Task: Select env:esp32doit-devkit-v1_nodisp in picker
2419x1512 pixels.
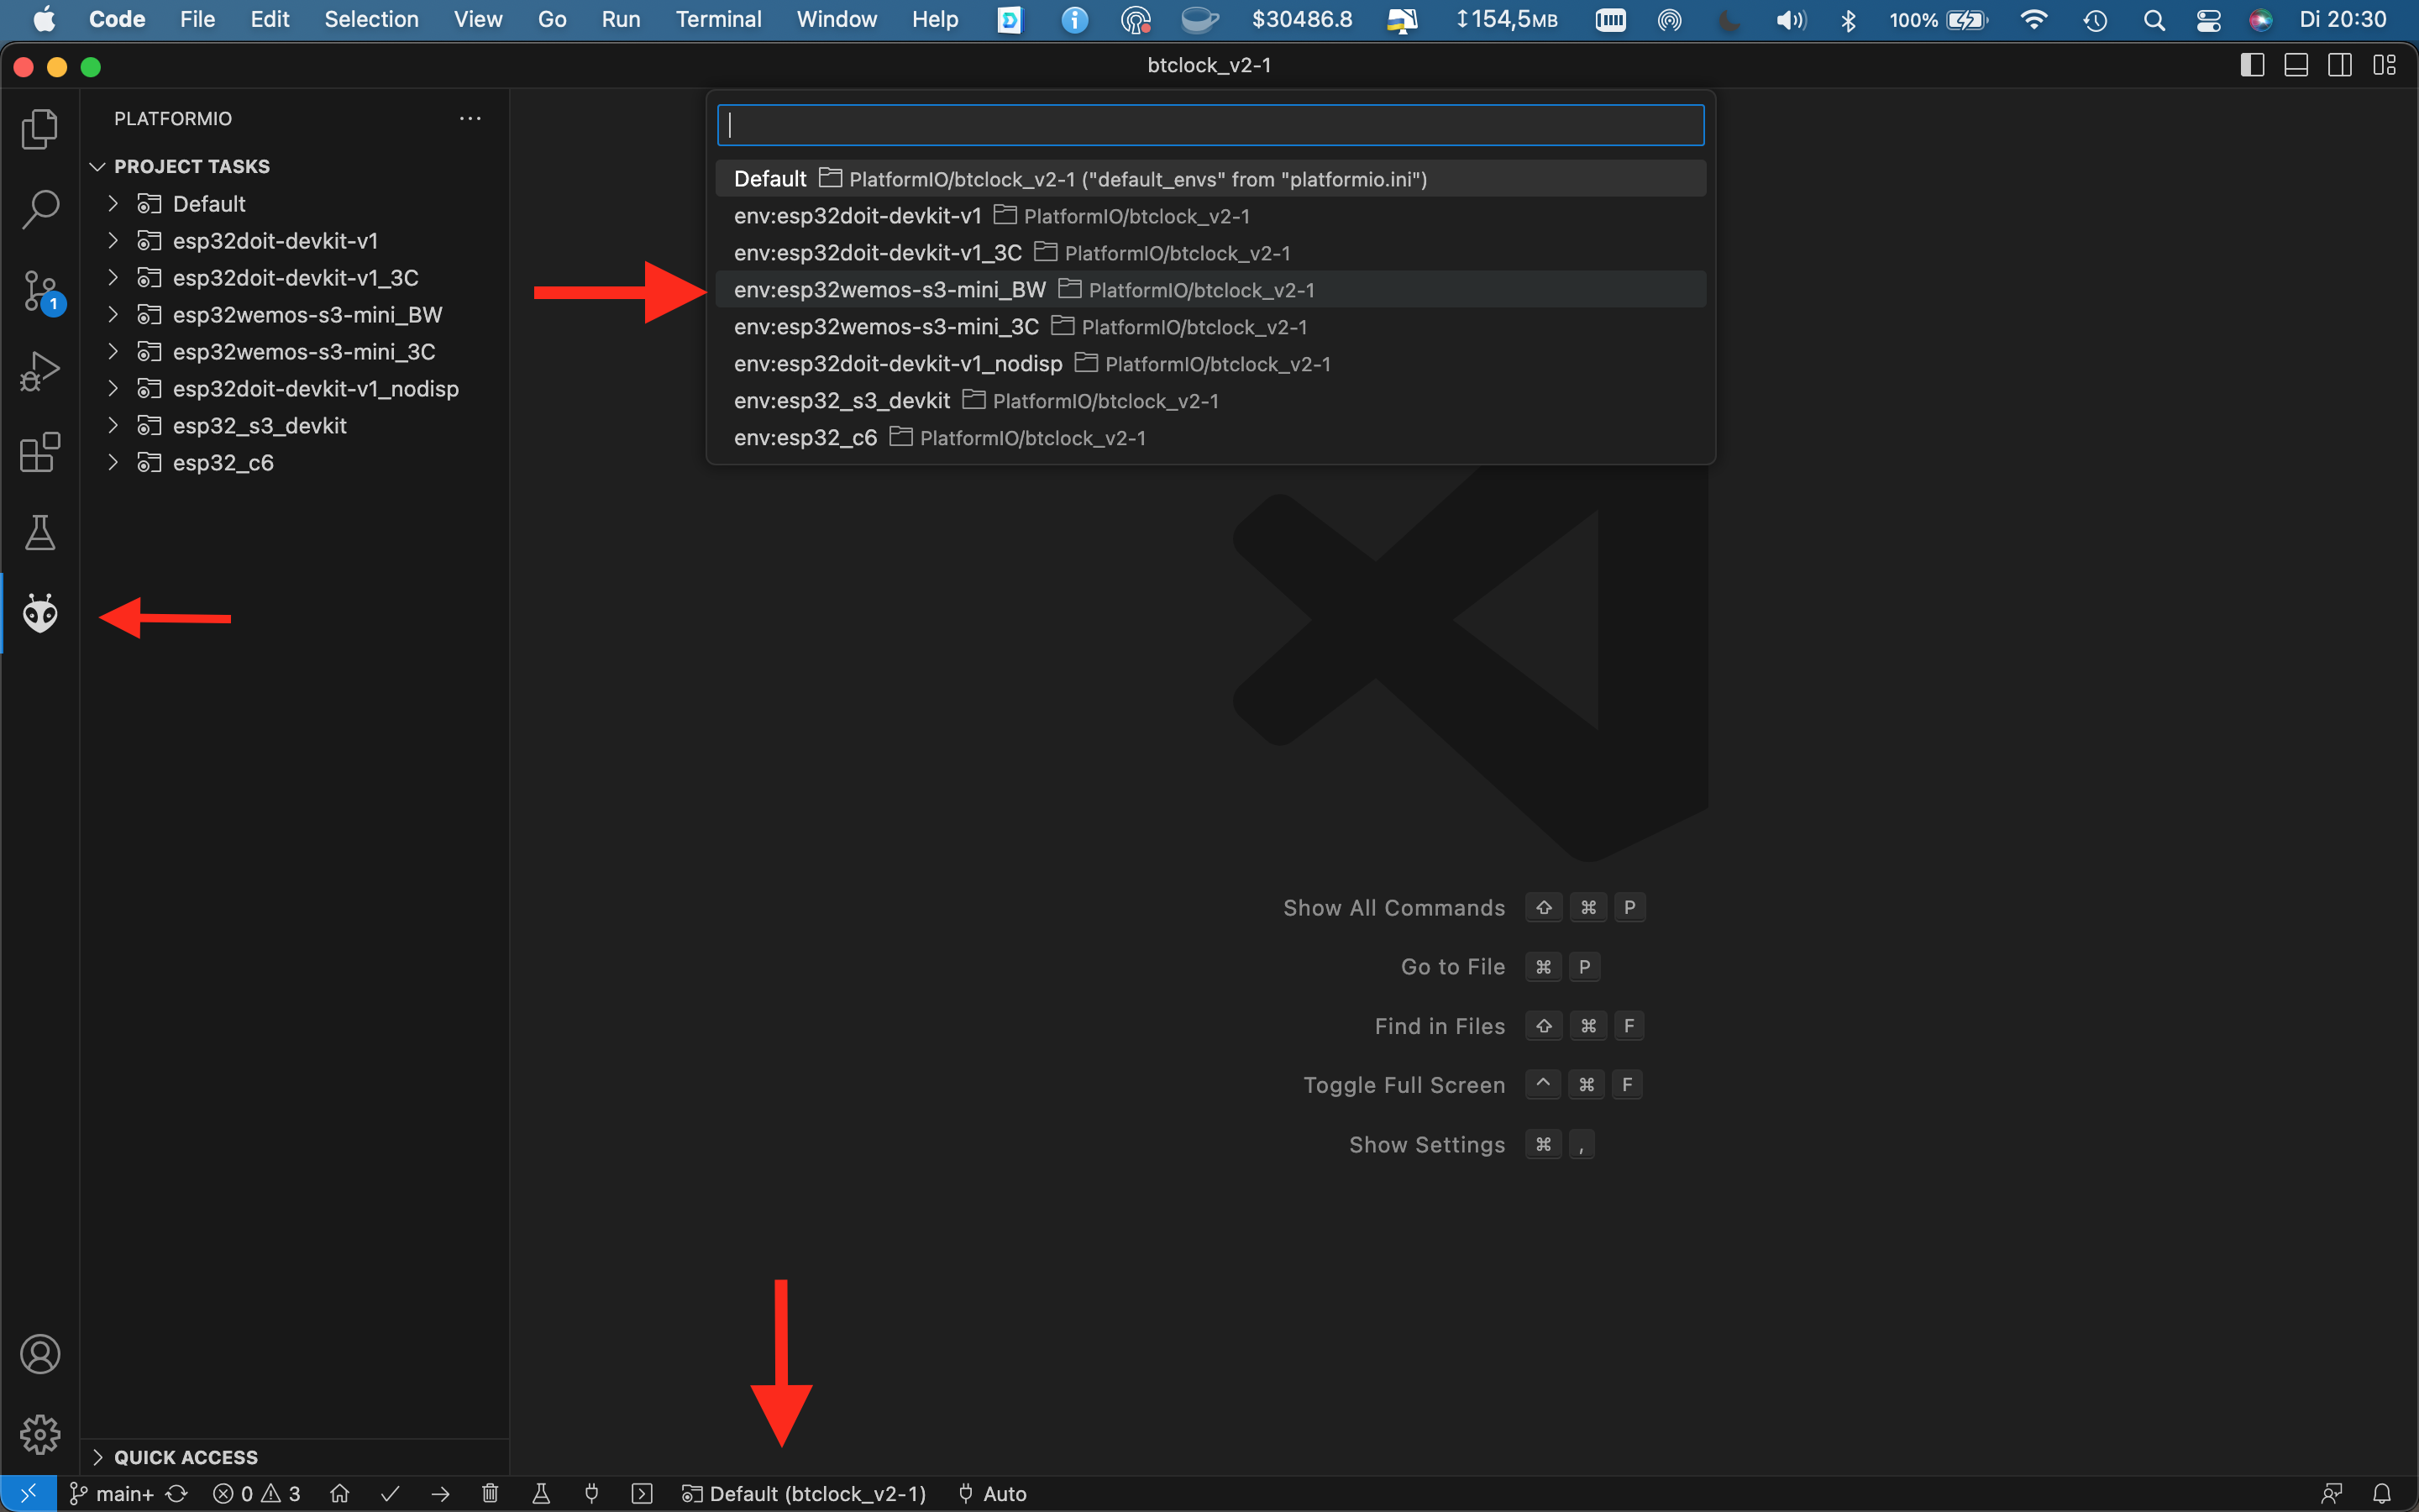Action: click(1210, 364)
